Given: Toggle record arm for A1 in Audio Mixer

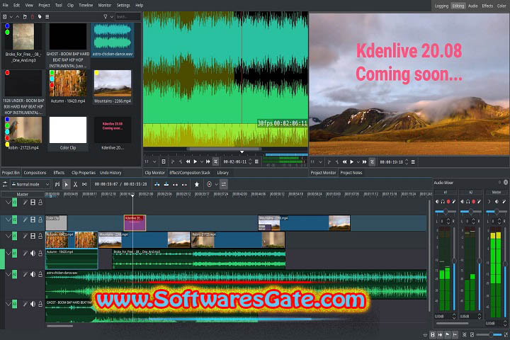Looking at the screenshot, I should pyautogui.click(x=448, y=202).
